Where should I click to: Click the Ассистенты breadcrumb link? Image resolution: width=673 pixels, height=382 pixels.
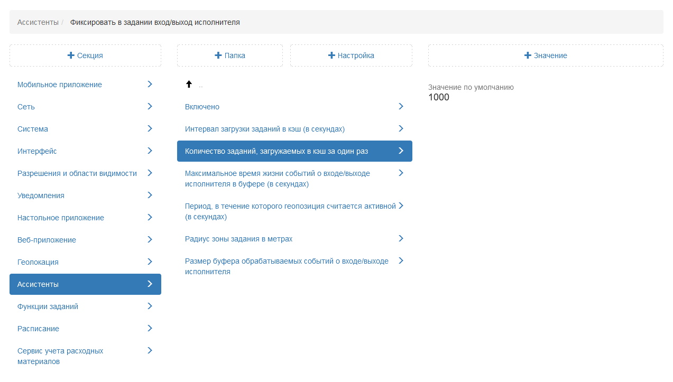click(38, 22)
